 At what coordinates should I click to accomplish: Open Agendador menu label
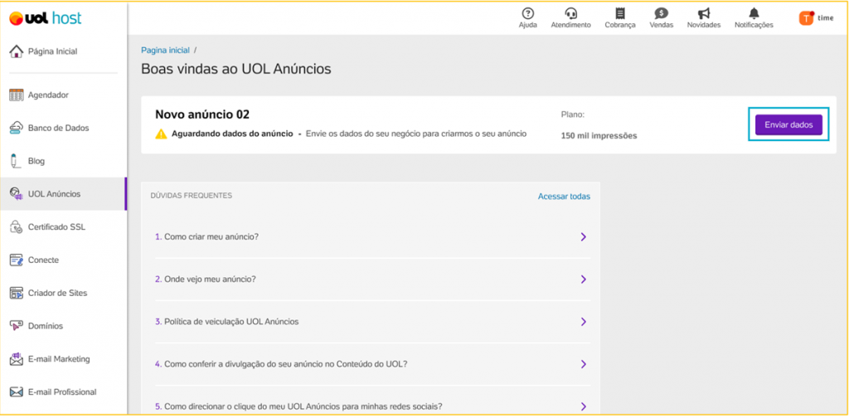coord(48,95)
